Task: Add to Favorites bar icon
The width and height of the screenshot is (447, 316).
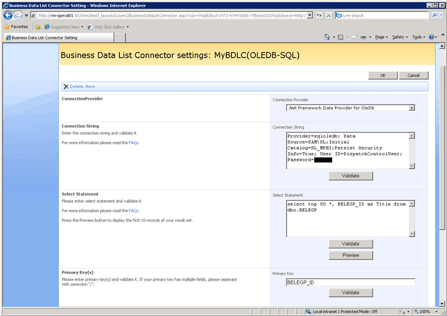Action: [38, 27]
